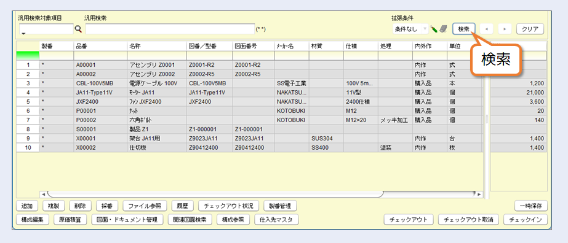The image size is (568, 243).
Task: Click the 汎用検索 text field
Action: click(170, 29)
